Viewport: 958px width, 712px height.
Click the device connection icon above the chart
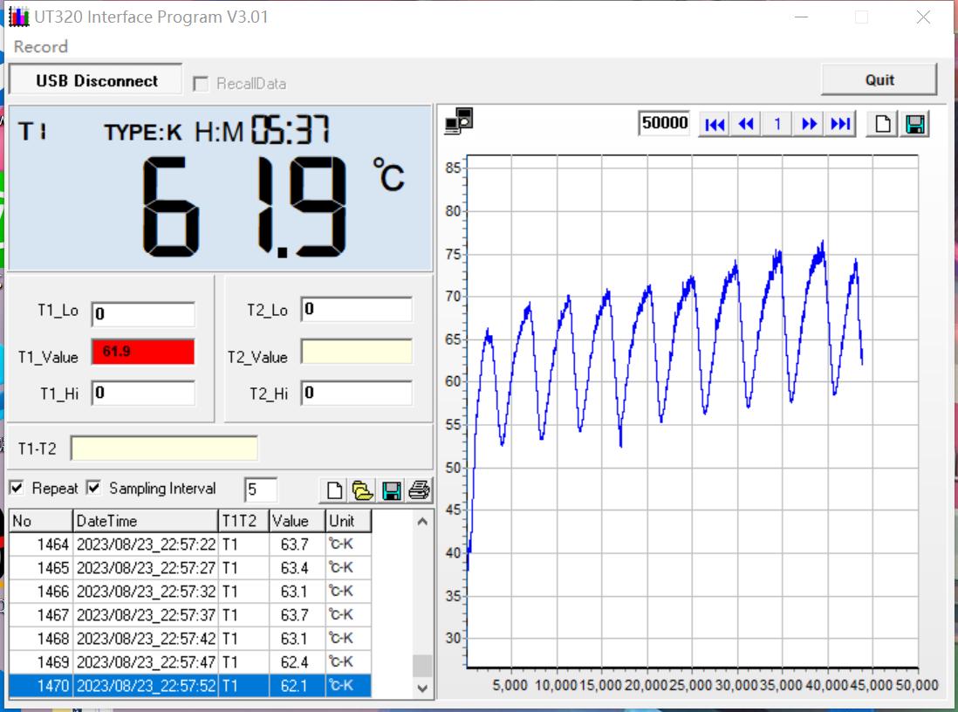click(458, 122)
